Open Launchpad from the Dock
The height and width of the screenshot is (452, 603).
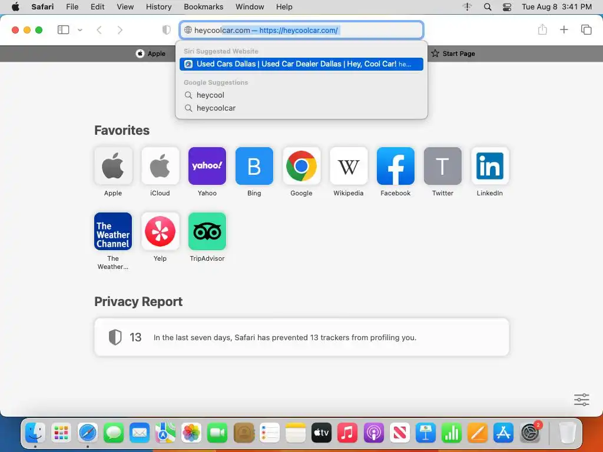[61, 433]
